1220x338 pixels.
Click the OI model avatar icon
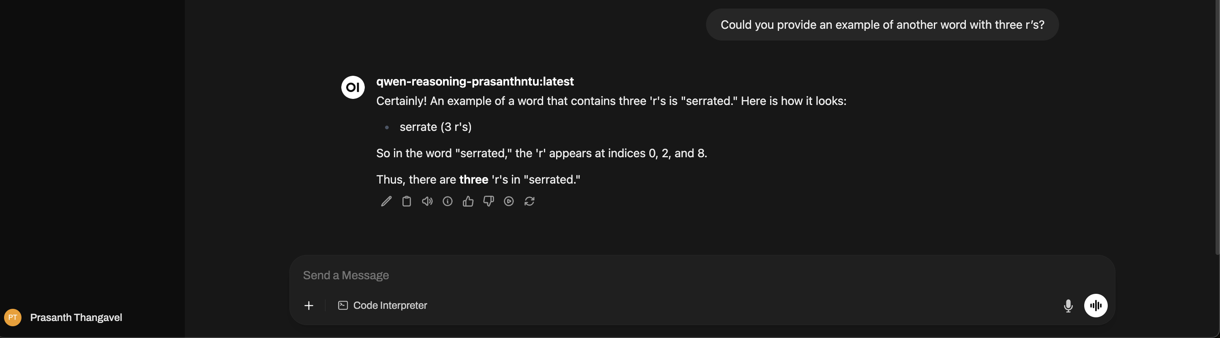tap(353, 87)
